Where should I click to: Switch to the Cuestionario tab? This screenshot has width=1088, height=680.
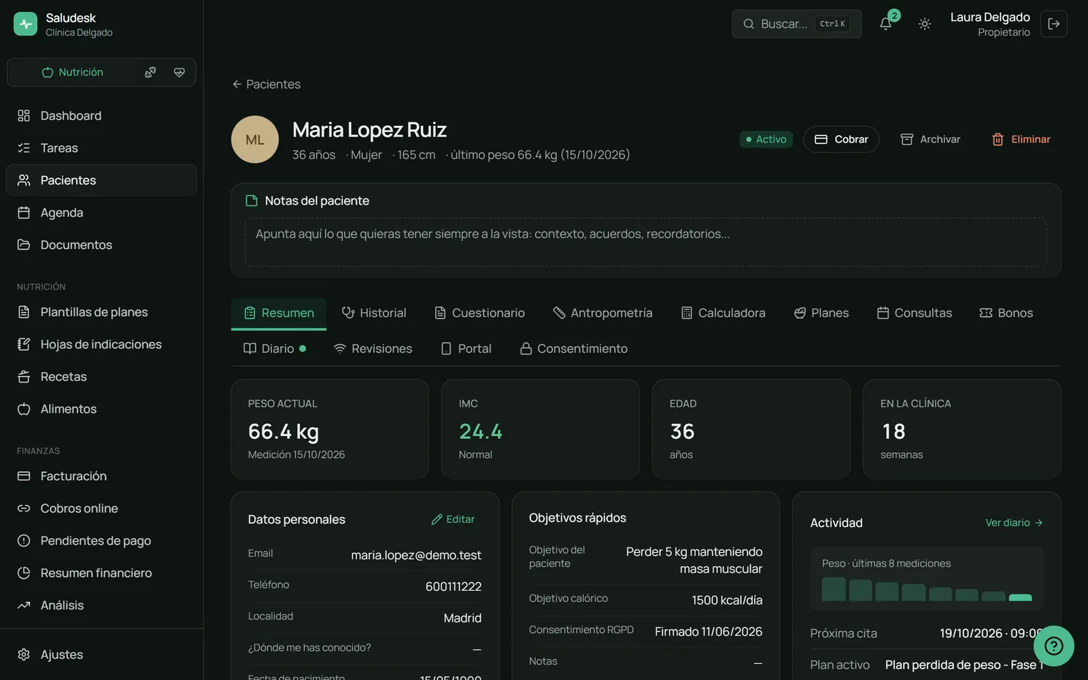coord(479,313)
